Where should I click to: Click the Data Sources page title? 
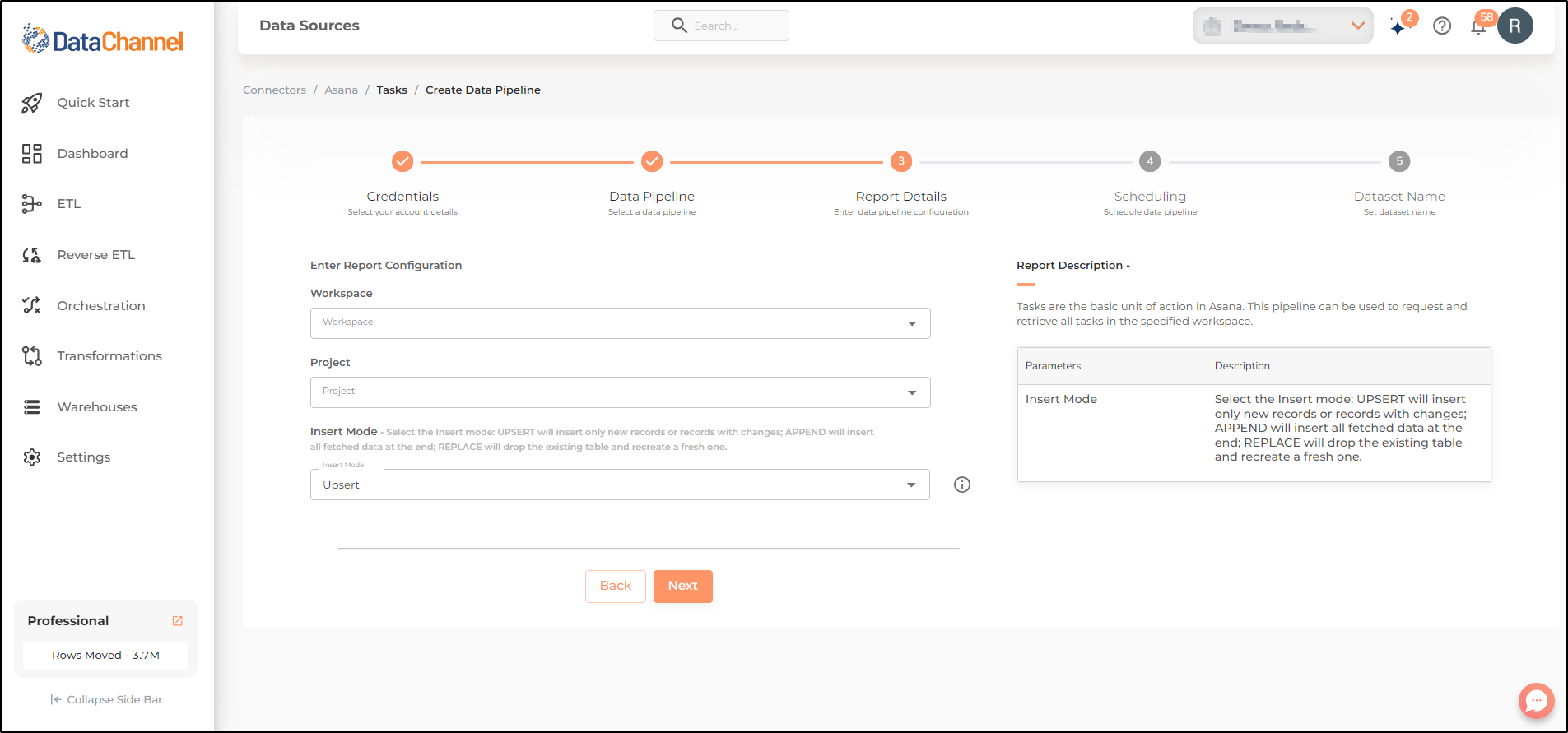[x=309, y=26]
